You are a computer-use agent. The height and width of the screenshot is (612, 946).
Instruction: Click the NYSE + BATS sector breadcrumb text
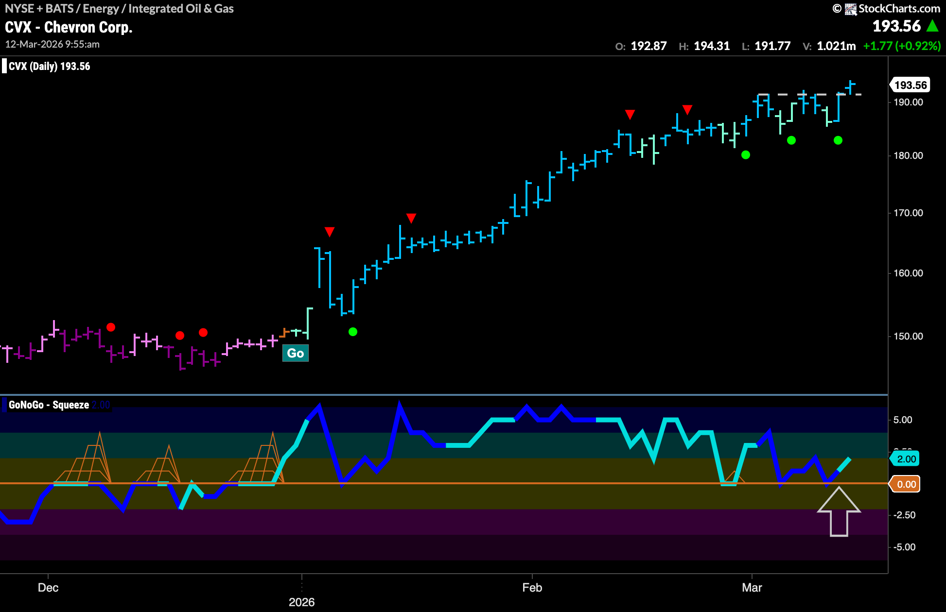coord(119,9)
